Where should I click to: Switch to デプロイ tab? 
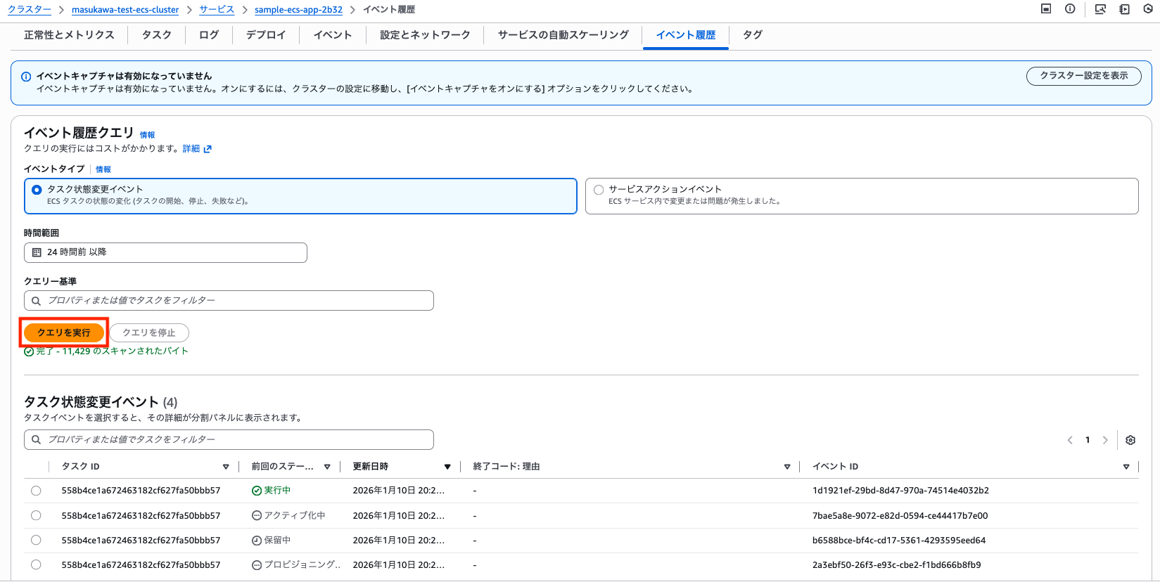265,35
